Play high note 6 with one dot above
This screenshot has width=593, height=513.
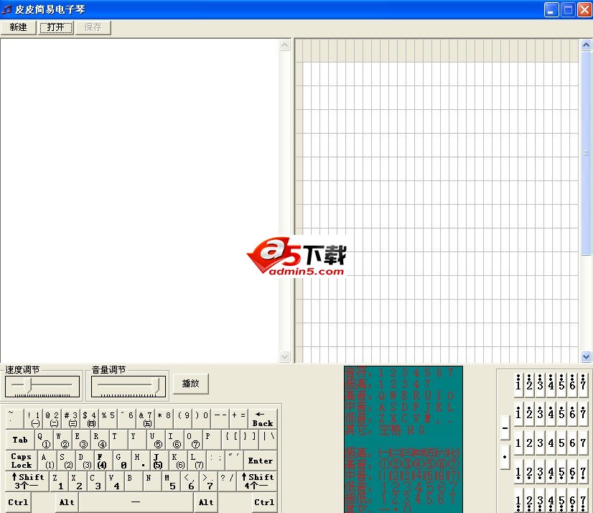pos(573,414)
